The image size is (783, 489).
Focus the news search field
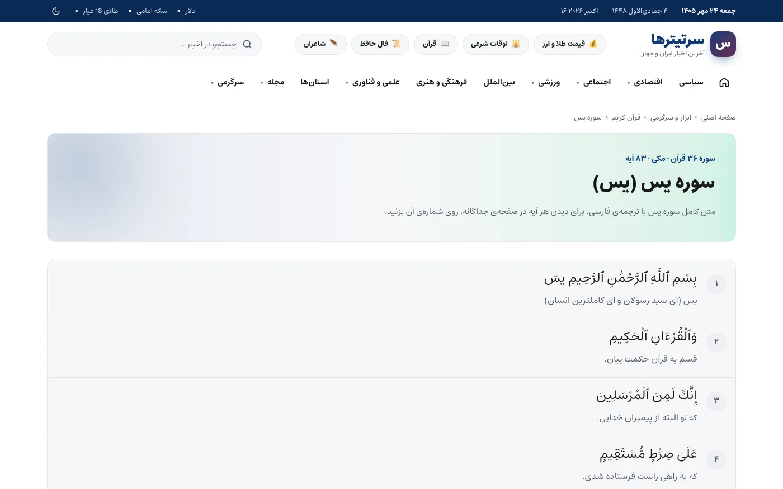[x=154, y=44]
